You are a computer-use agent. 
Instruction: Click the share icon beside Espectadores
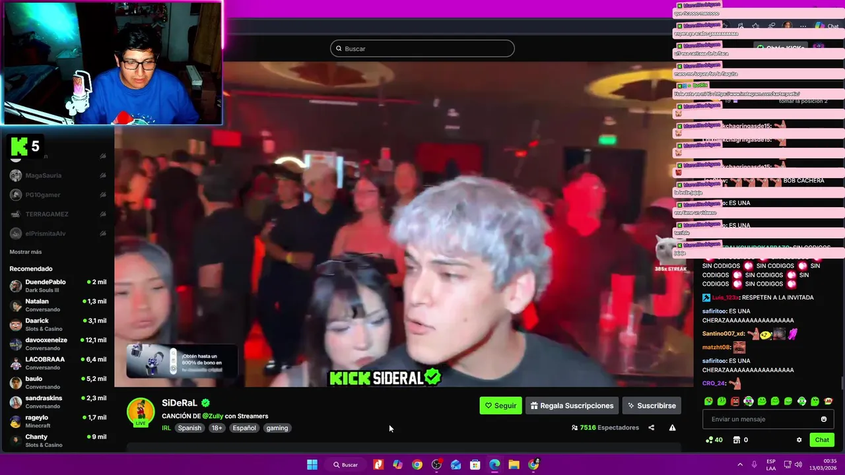tap(651, 427)
